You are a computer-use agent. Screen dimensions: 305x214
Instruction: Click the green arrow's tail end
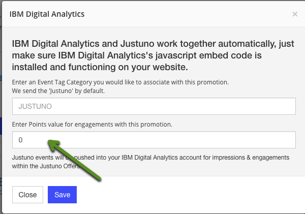(100, 177)
